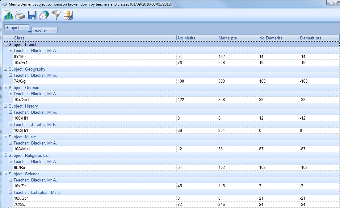Select the 10x/Fr1 class row
Screen dimensions: 340x208
[176, 63]
